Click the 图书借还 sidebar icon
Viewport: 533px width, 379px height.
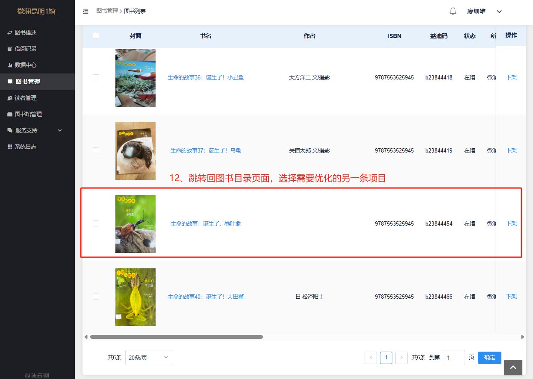[9, 33]
